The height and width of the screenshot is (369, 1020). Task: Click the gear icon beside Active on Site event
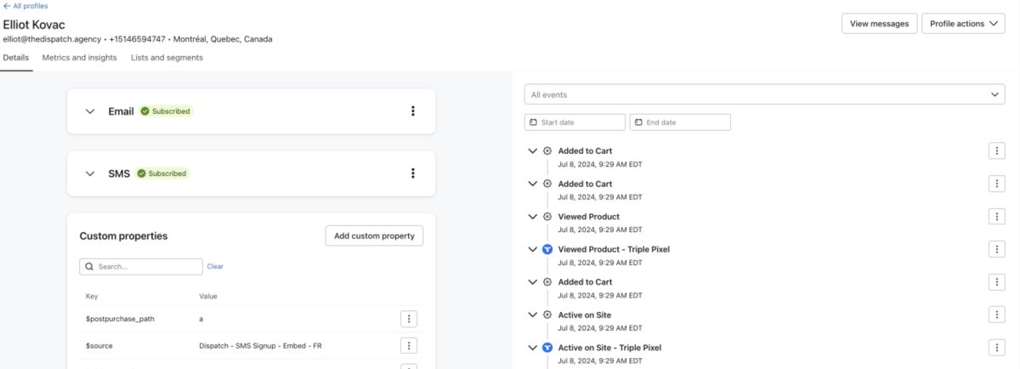click(547, 315)
